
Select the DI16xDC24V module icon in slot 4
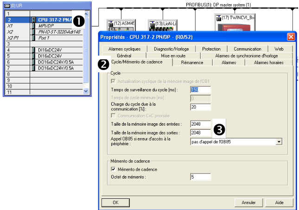pos(34,50)
